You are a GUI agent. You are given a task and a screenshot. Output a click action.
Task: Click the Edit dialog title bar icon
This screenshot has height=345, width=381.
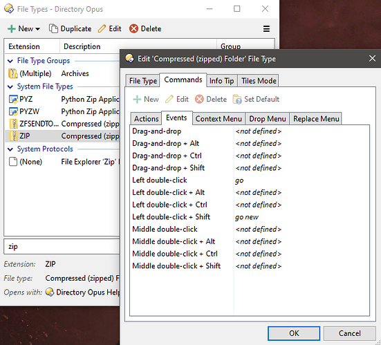tap(129, 59)
